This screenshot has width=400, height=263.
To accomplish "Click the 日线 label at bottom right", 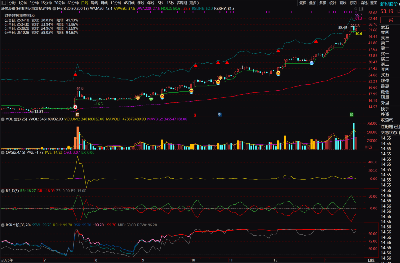I will pyautogui.click(x=371, y=260).
